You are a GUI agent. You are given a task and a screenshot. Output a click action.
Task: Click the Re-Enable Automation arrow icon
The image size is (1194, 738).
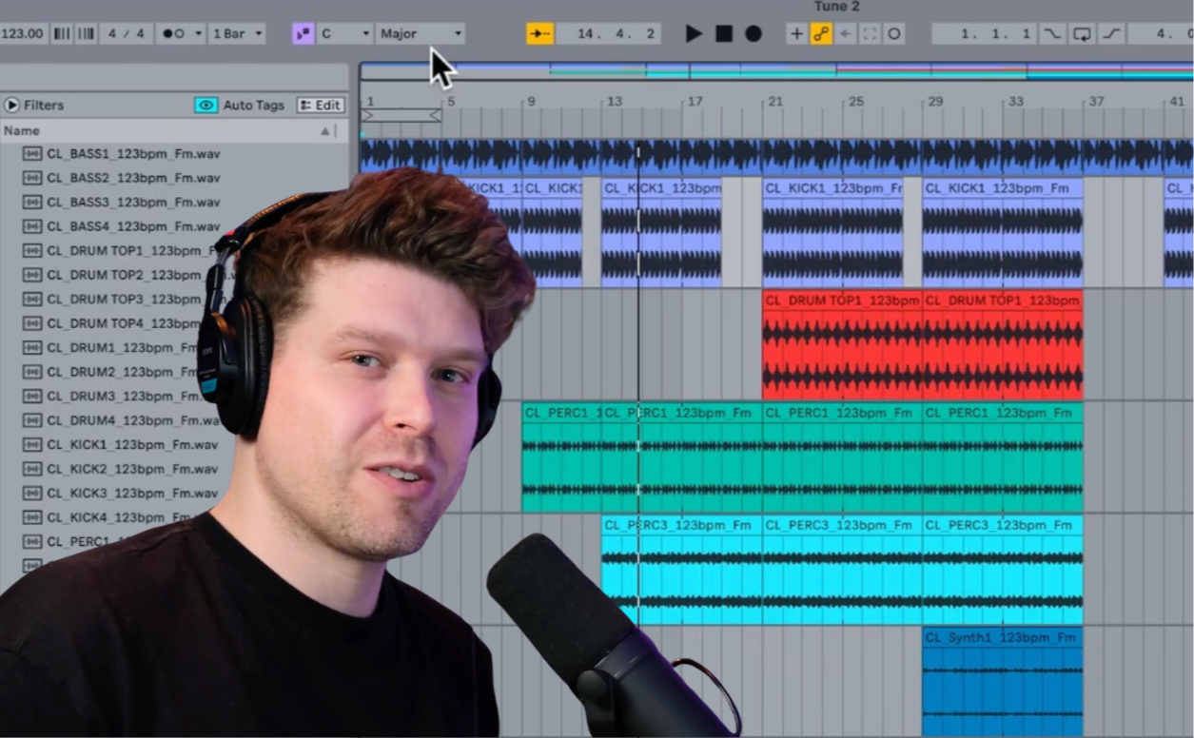[846, 33]
